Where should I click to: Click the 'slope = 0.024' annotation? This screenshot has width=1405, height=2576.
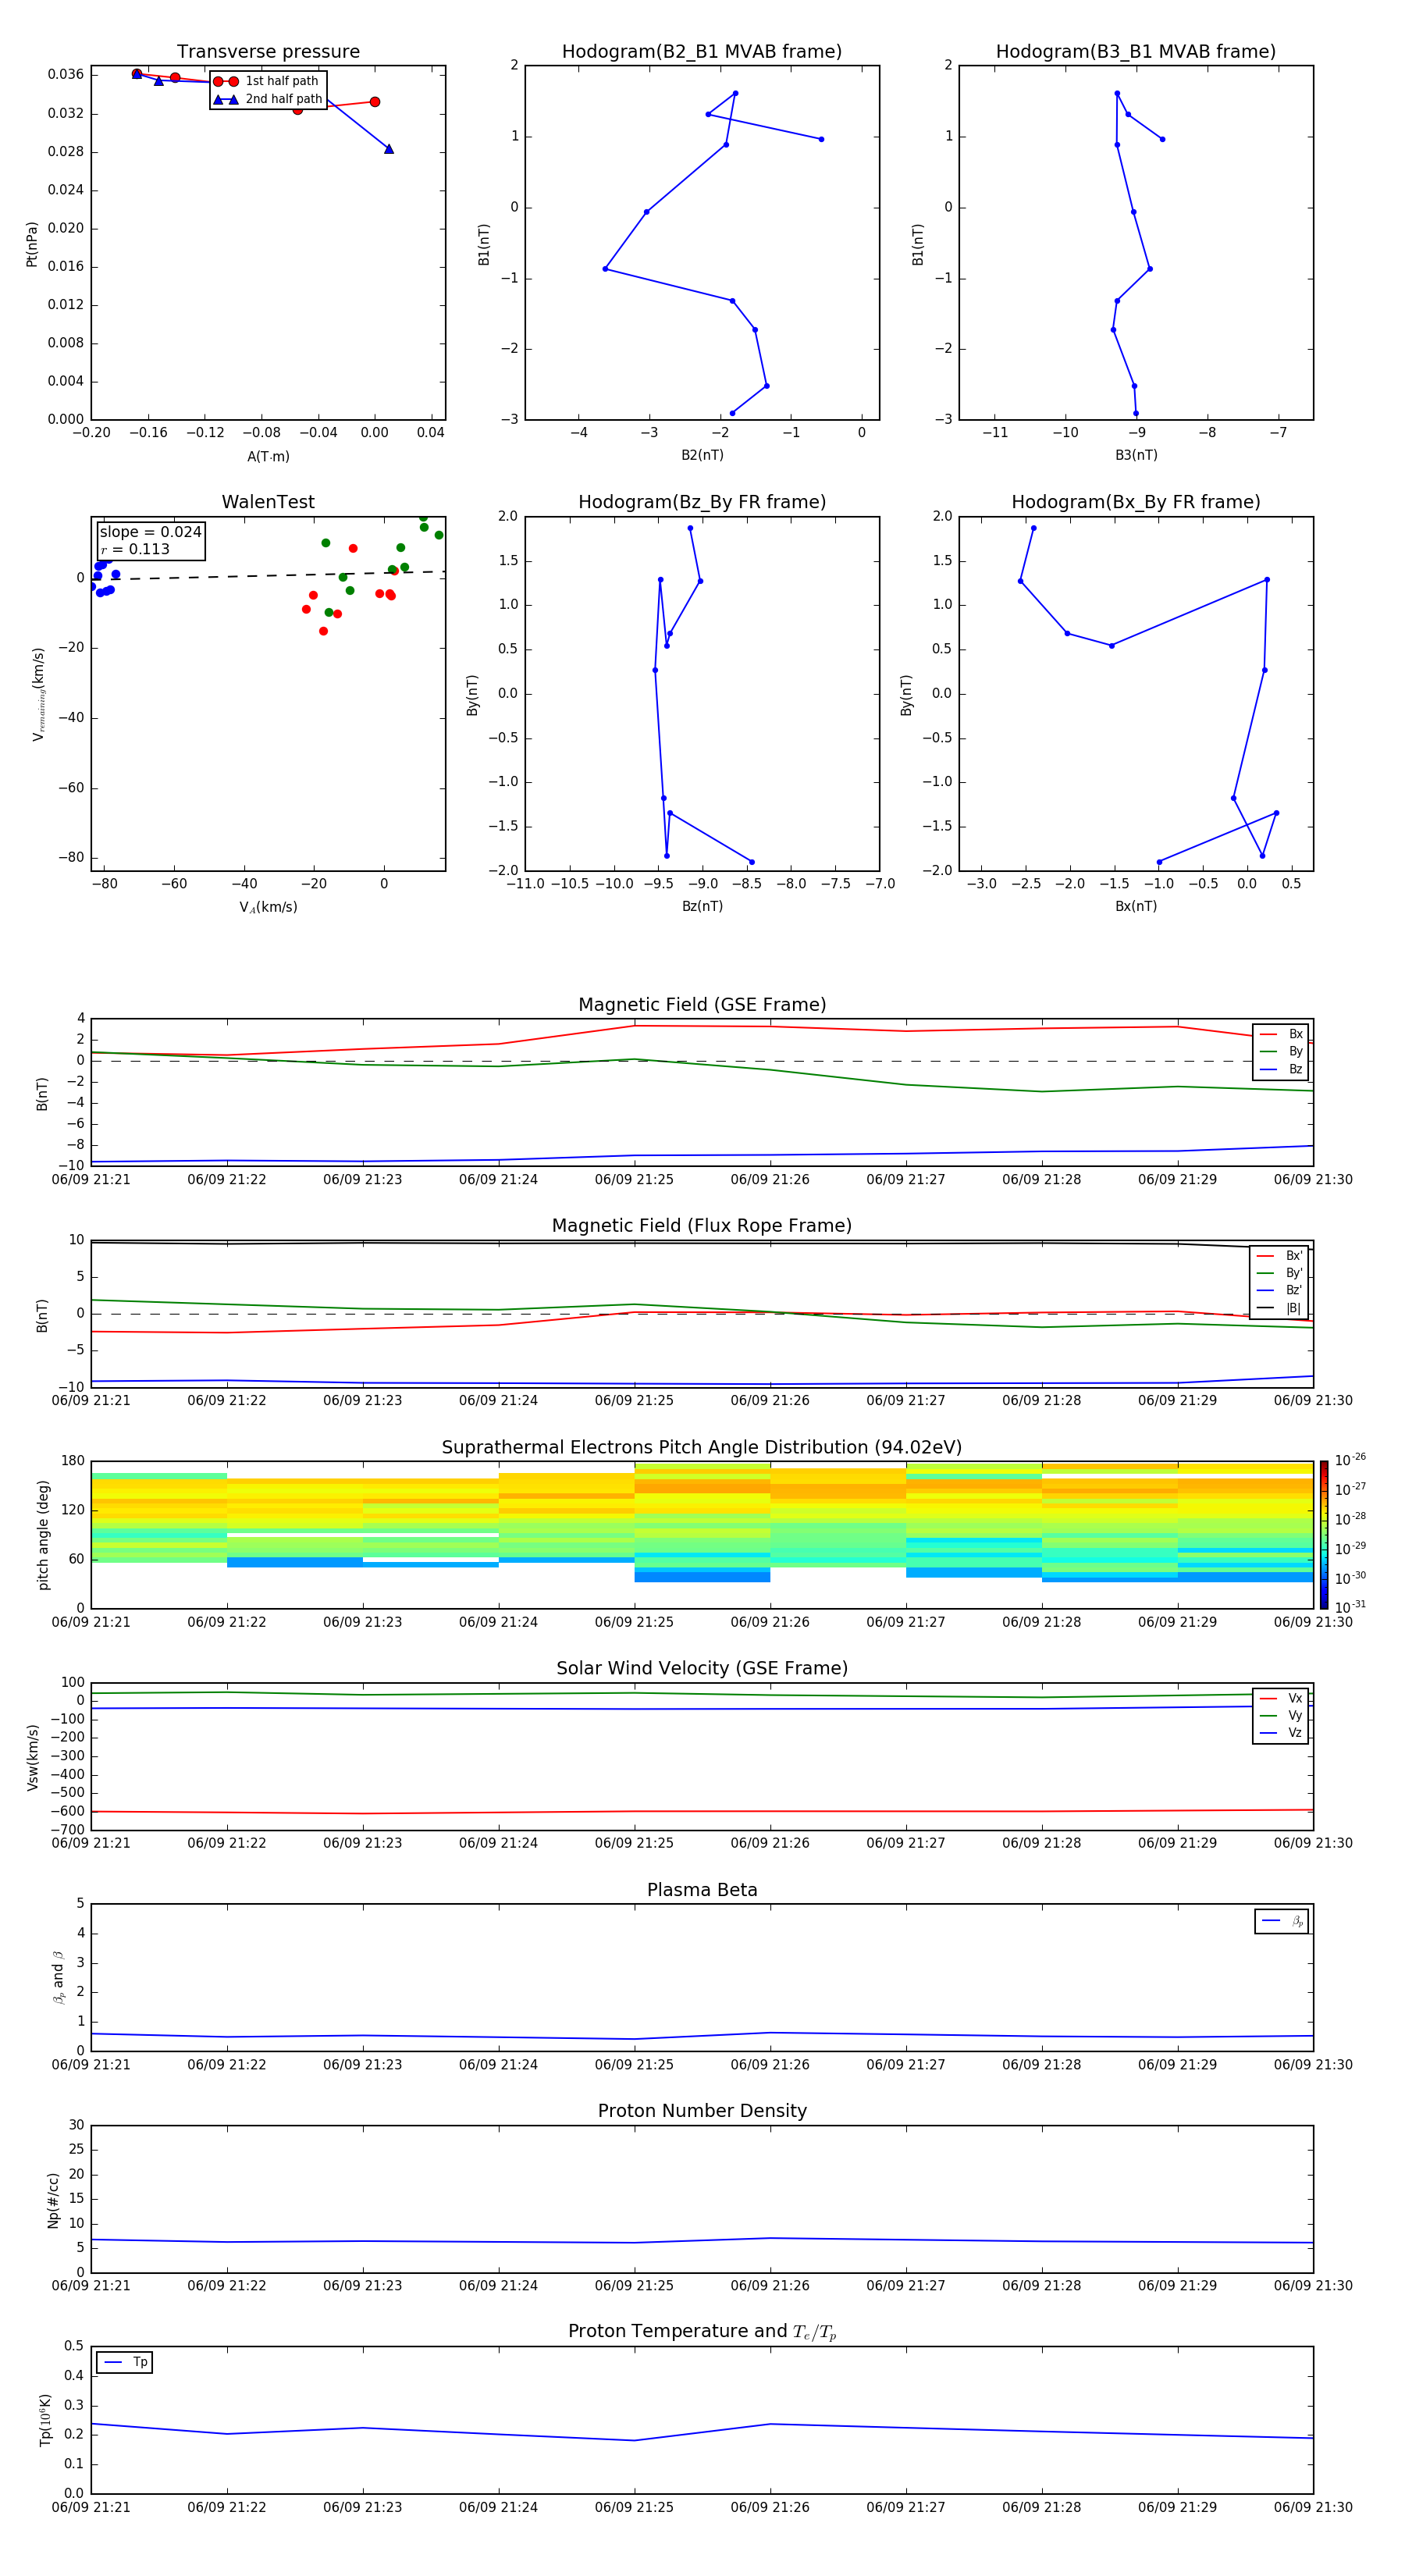(150, 532)
